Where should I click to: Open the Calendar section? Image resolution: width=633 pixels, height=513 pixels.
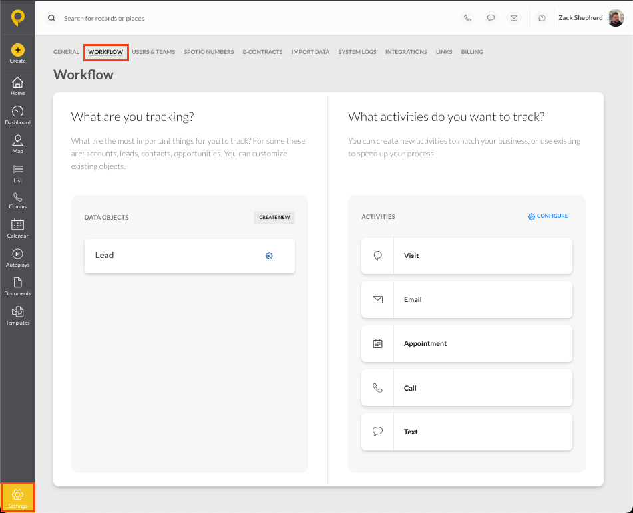(18, 228)
